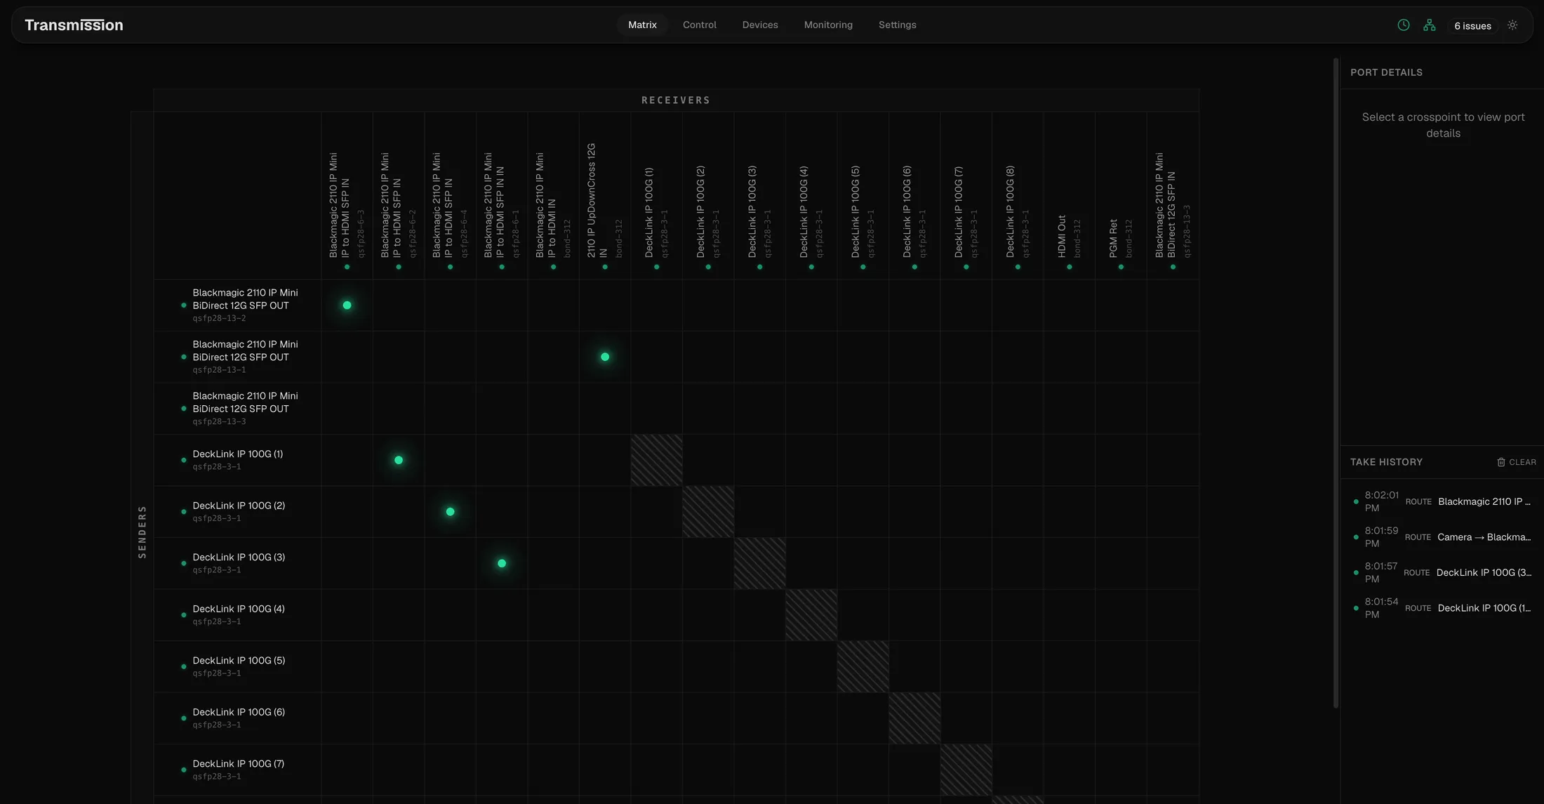Open the 6 issues indicator
Image resolution: width=1544 pixels, height=804 pixels.
click(x=1472, y=26)
